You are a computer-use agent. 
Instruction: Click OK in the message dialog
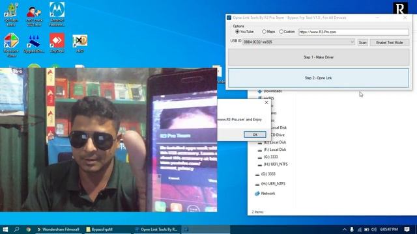point(255,135)
